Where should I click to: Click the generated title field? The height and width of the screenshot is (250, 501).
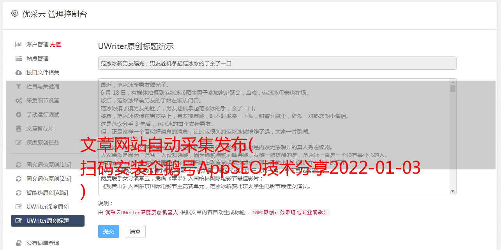point(277,63)
